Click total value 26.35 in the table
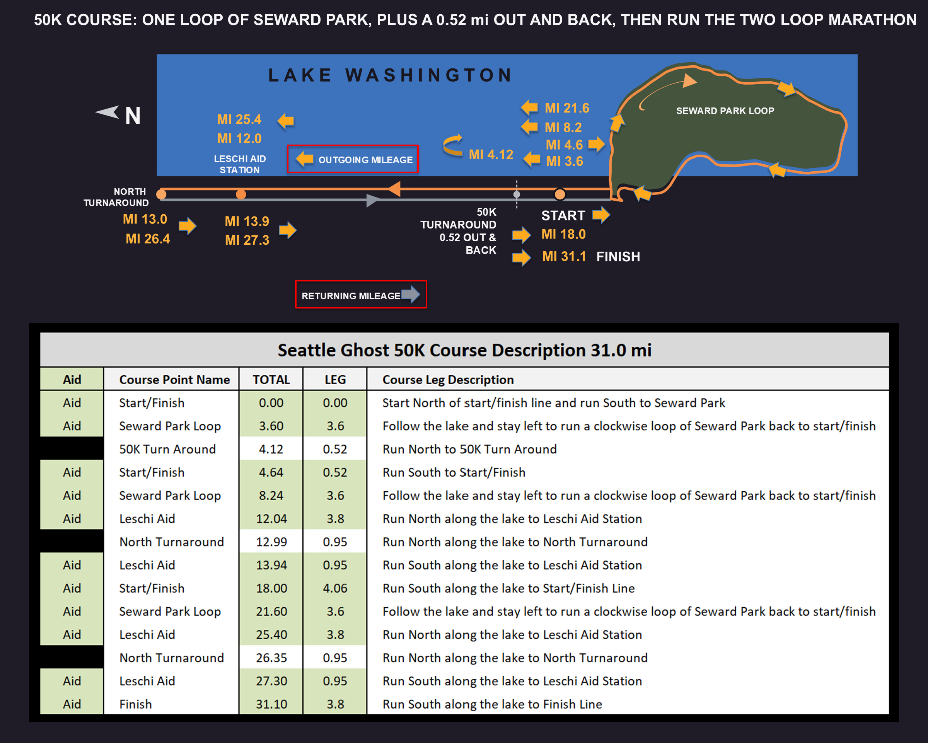Screen dimensions: 928x743 pos(271,658)
